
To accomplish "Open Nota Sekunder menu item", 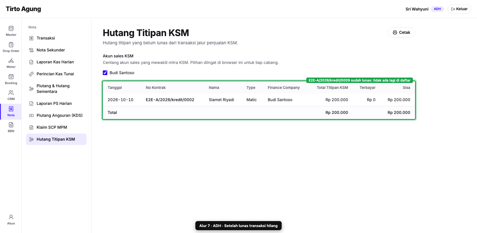I will [x=56, y=50].
